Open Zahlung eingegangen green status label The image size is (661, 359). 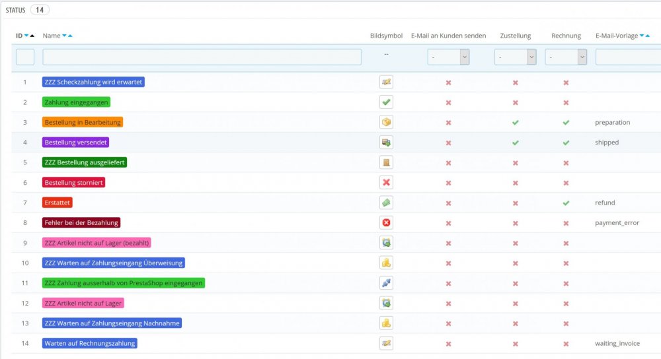[x=76, y=102]
